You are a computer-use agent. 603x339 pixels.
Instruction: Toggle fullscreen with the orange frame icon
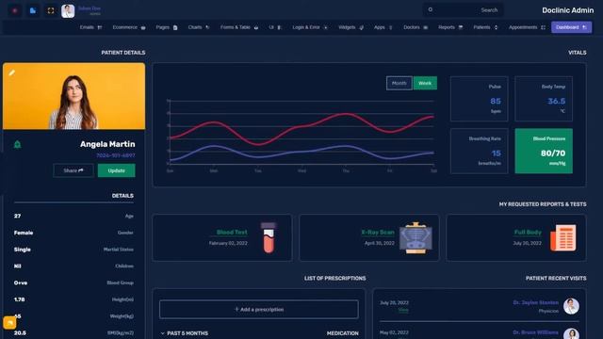pos(50,10)
